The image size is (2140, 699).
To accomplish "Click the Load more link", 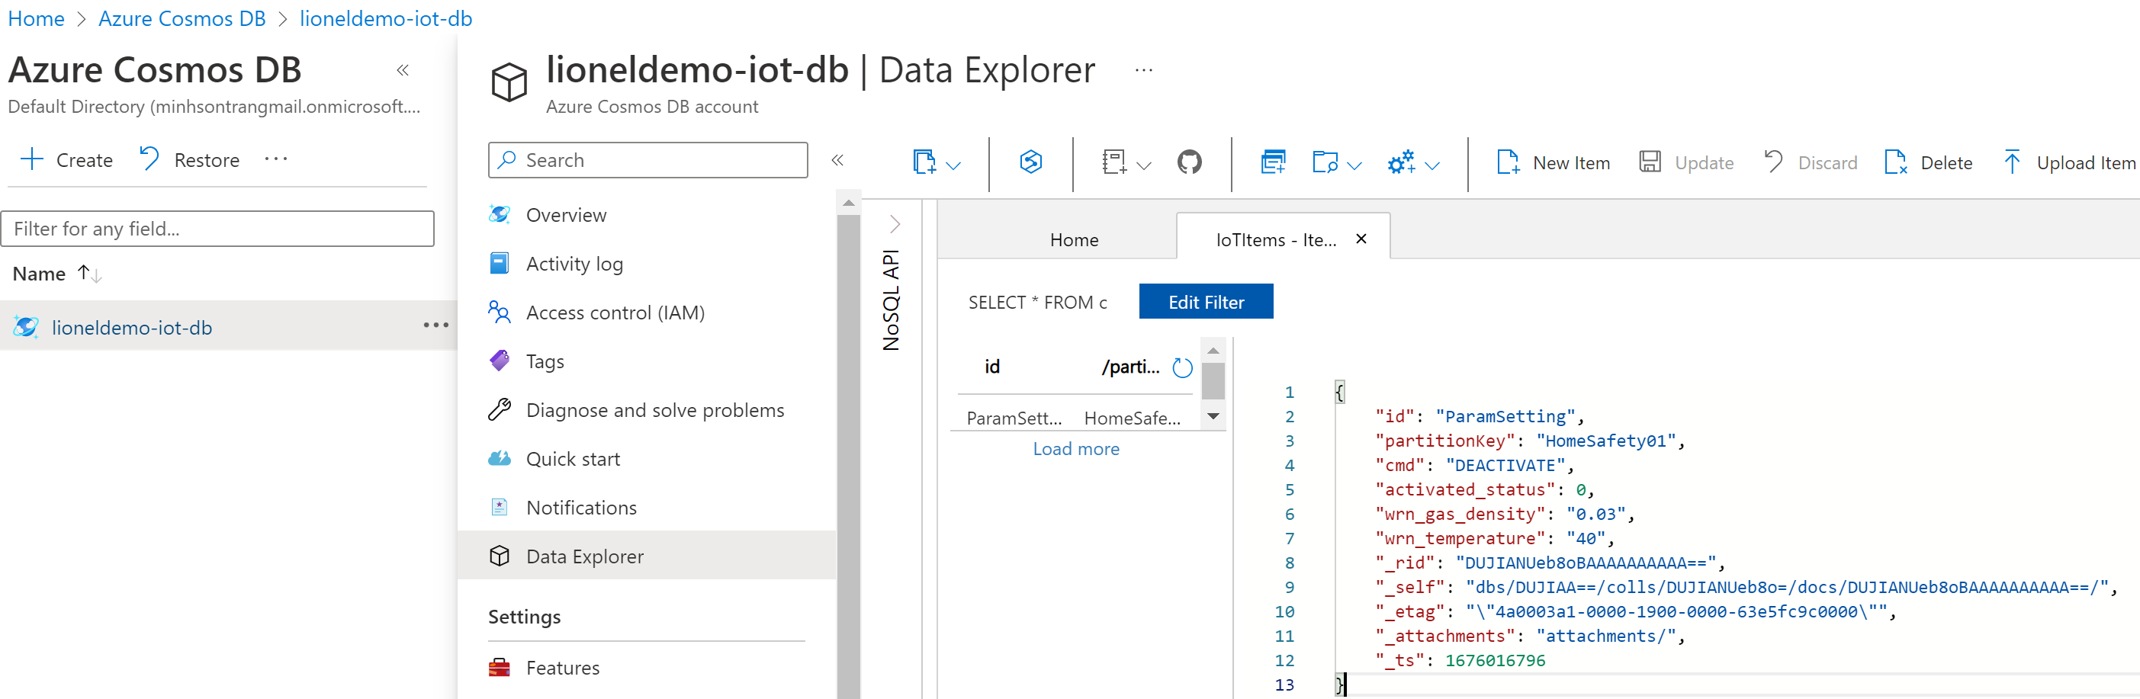I will pyautogui.click(x=1076, y=449).
